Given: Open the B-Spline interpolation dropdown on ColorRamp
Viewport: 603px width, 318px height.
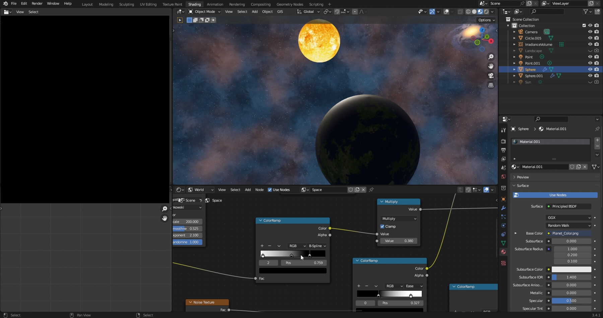Looking at the screenshot, I should [x=316, y=246].
